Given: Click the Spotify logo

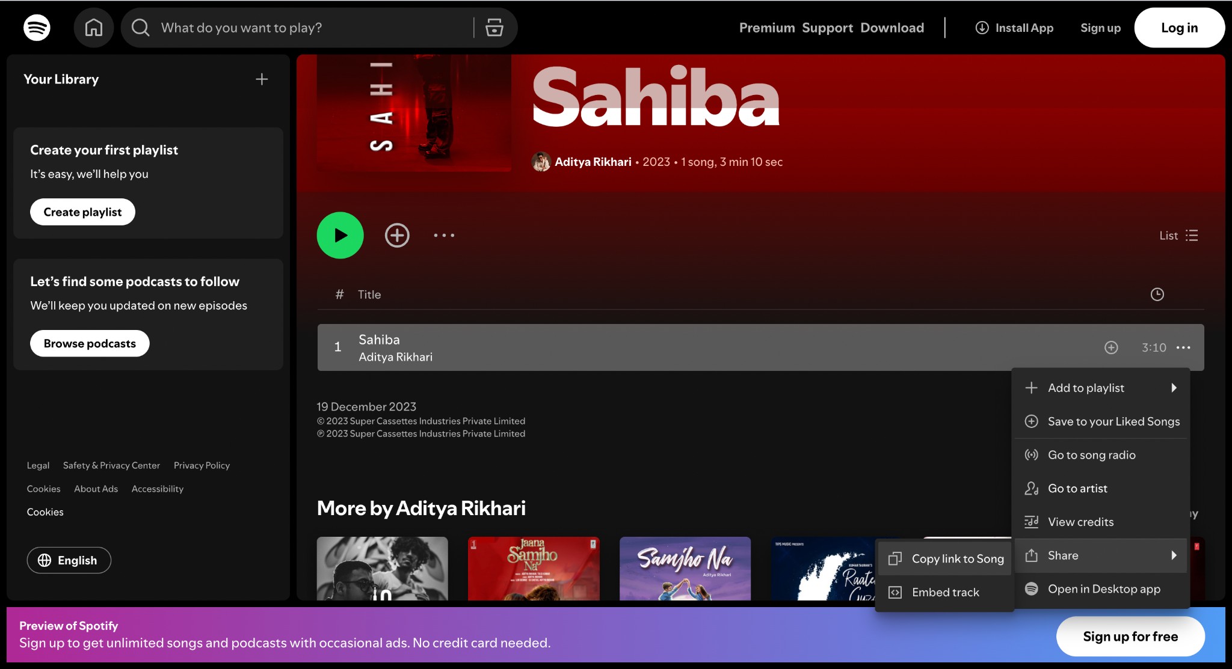Looking at the screenshot, I should [x=37, y=28].
